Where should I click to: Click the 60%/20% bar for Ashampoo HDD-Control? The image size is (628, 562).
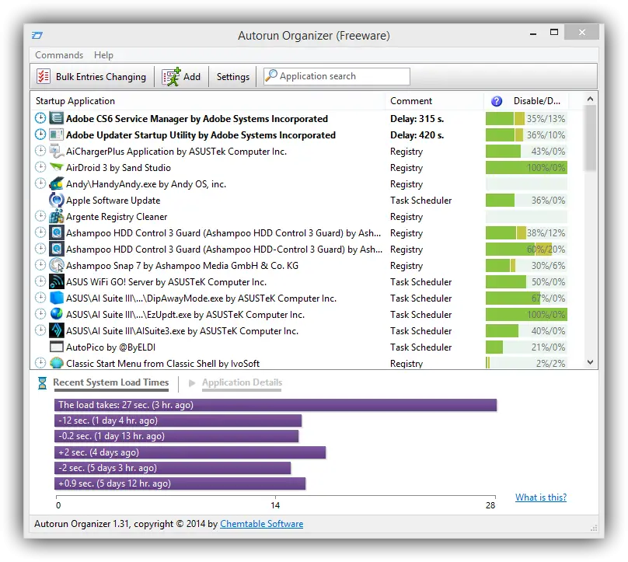pos(526,250)
